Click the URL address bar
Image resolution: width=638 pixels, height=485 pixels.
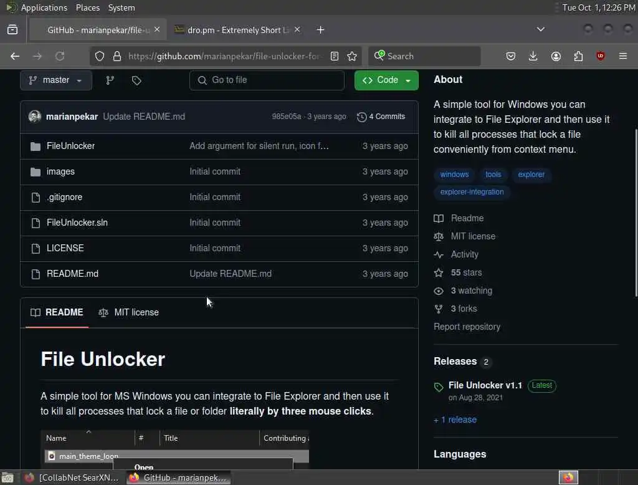(x=223, y=56)
